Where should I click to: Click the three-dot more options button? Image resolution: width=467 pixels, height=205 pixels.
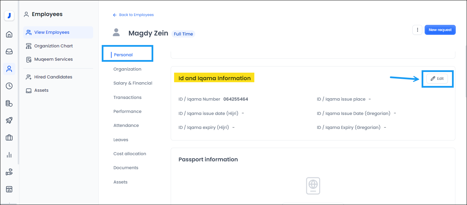point(417,30)
